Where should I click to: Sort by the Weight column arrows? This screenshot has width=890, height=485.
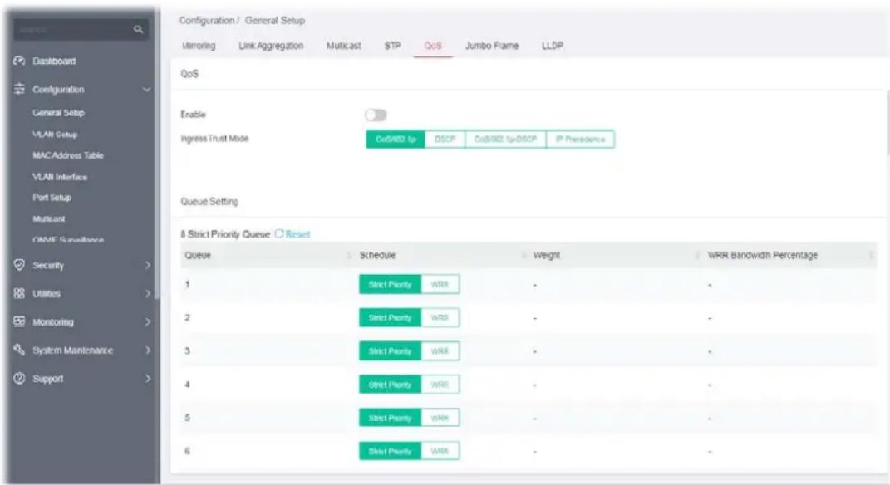[697, 255]
